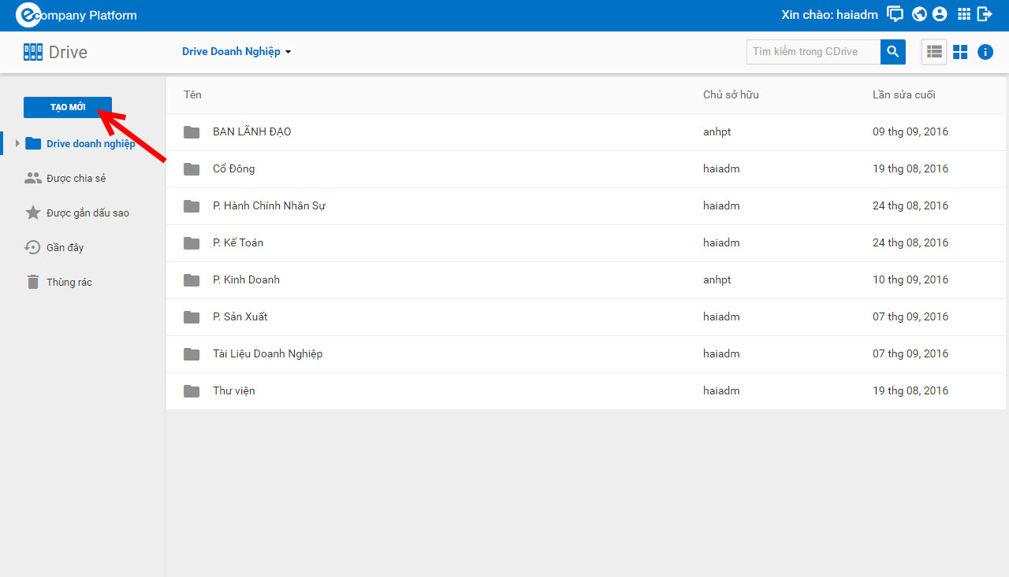The height and width of the screenshot is (577, 1009).
Task: Open the P. Kế Toán folder name
Action: (x=238, y=242)
